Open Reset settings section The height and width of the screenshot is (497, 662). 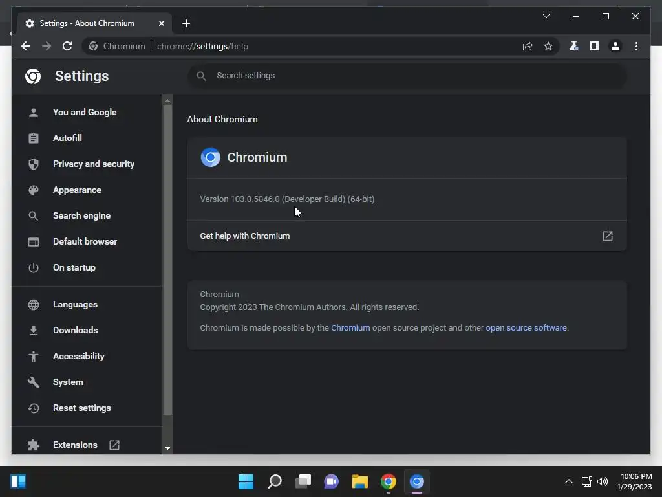pyautogui.click(x=87, y=408)
